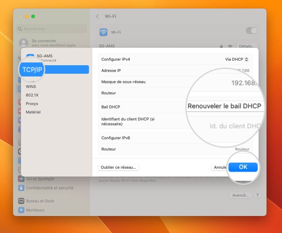Viewport: 282px width, 233px height.
Task: Click the user avatar icon
Action: 24,43
